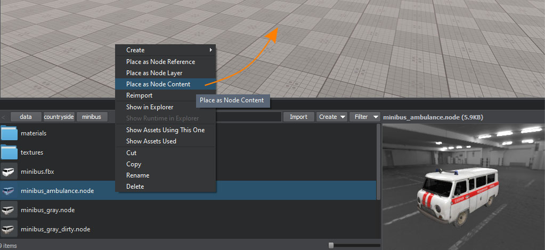Navigate to the countryside breadcrumb

(x=59, y=117)
